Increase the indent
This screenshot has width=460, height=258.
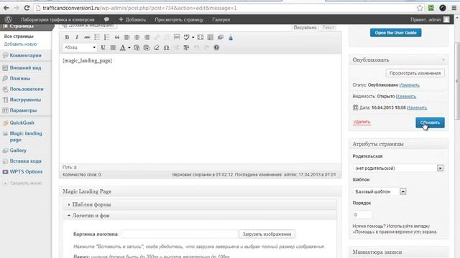[186, 47]
